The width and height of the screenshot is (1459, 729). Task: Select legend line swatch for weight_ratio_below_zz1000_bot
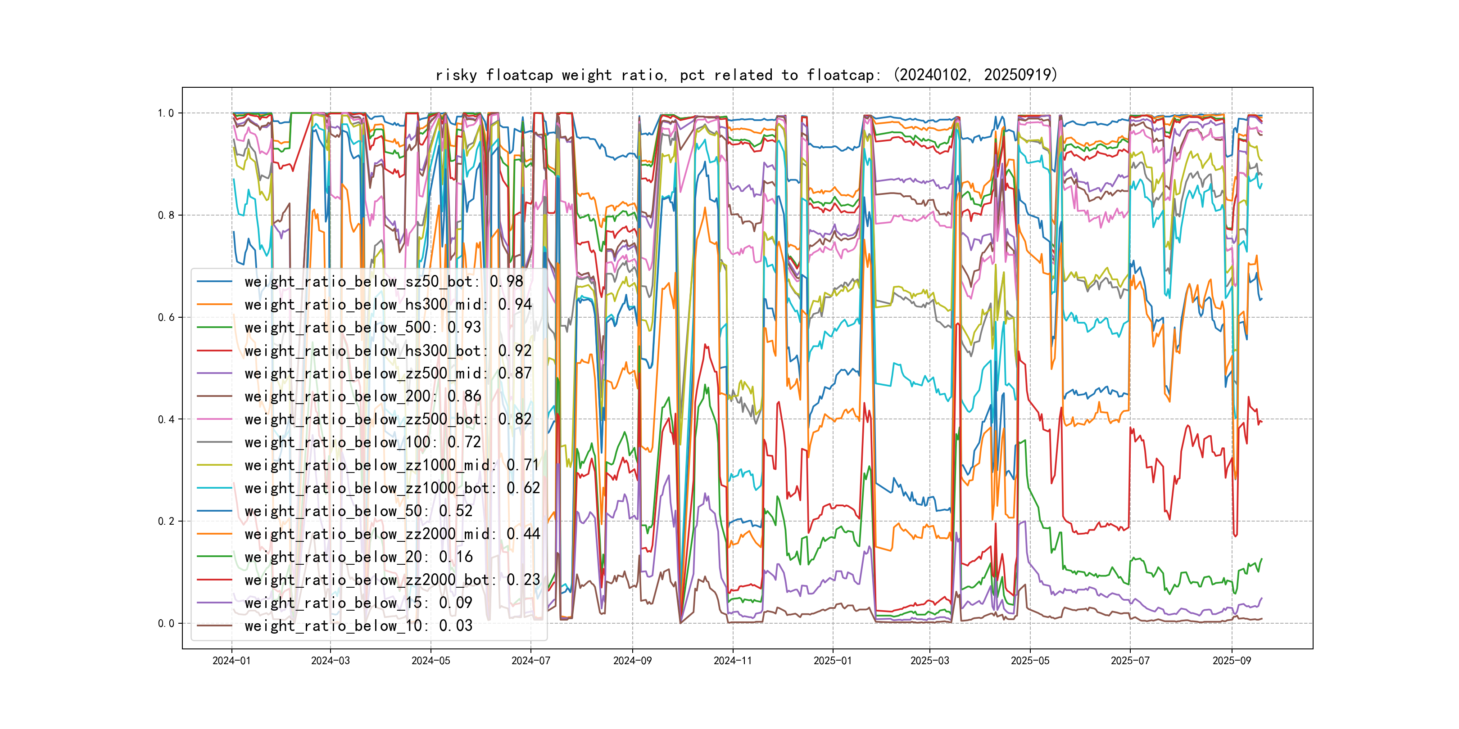[215, 488]
